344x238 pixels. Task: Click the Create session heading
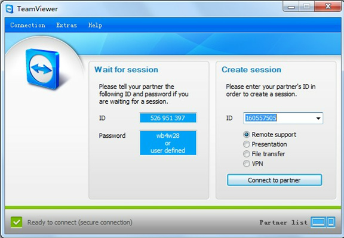251,70
